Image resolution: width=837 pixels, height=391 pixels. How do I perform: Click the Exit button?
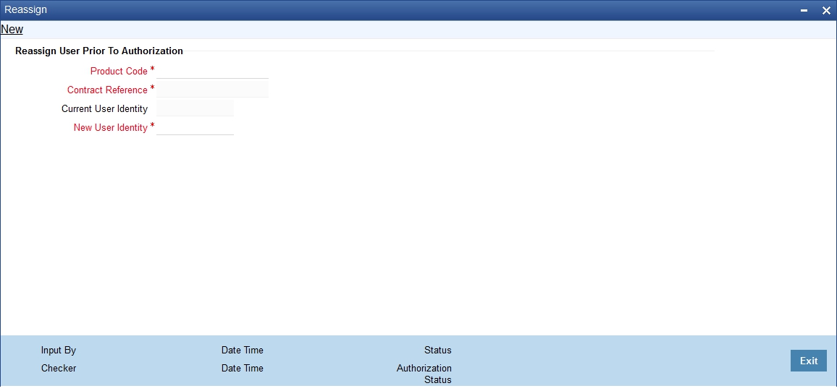point(808,361)
